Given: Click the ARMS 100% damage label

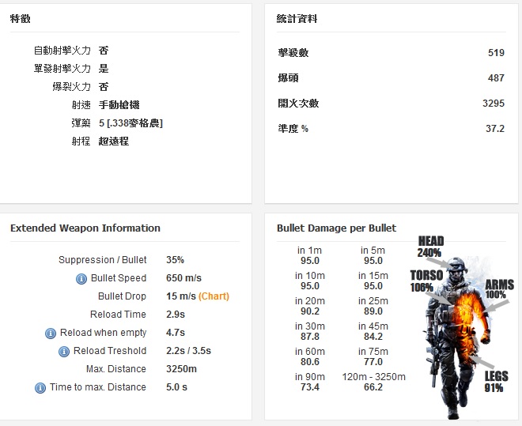Looking at the screenshot, I should [498, 289].
